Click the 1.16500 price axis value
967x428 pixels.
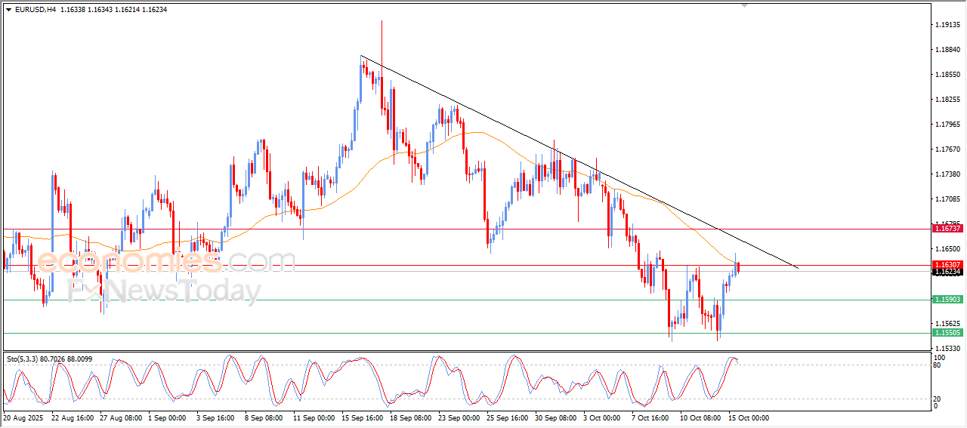(x=947, y=249)
